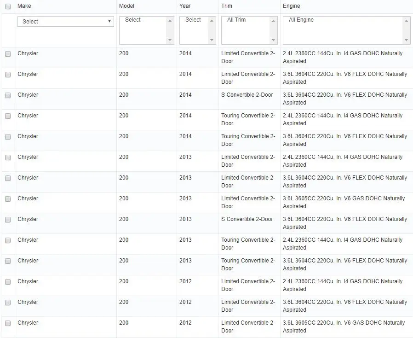Click the Model column header

126,6
